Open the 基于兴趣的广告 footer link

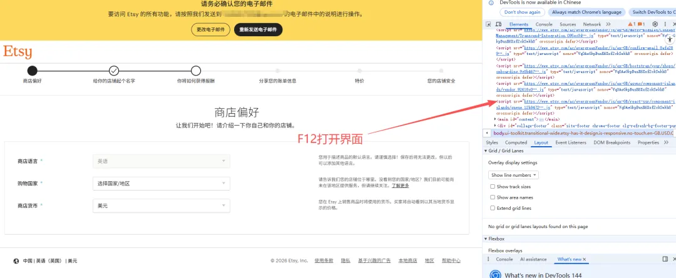click(374, 261)
